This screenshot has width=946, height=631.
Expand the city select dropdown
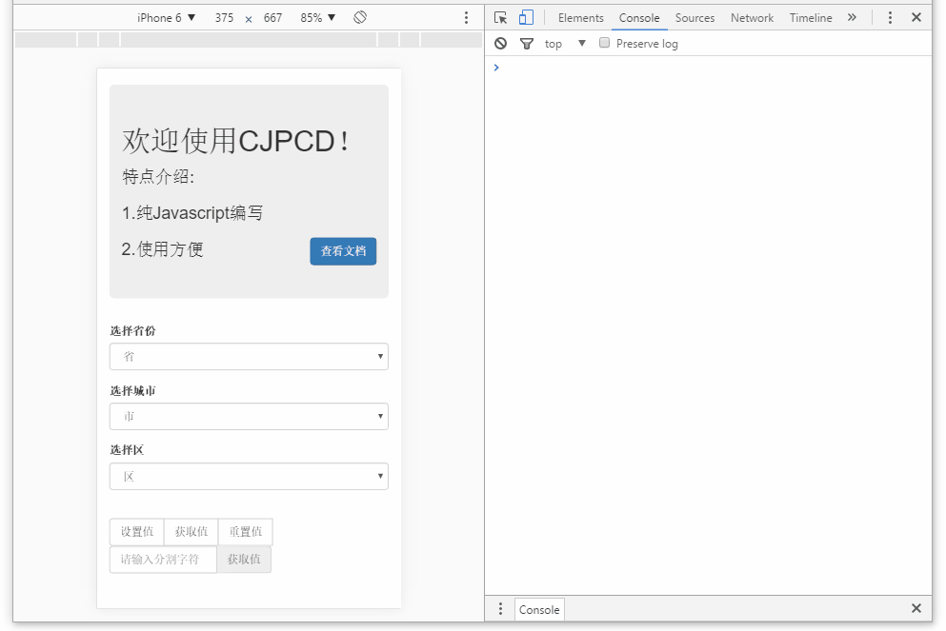pos(249,417)
